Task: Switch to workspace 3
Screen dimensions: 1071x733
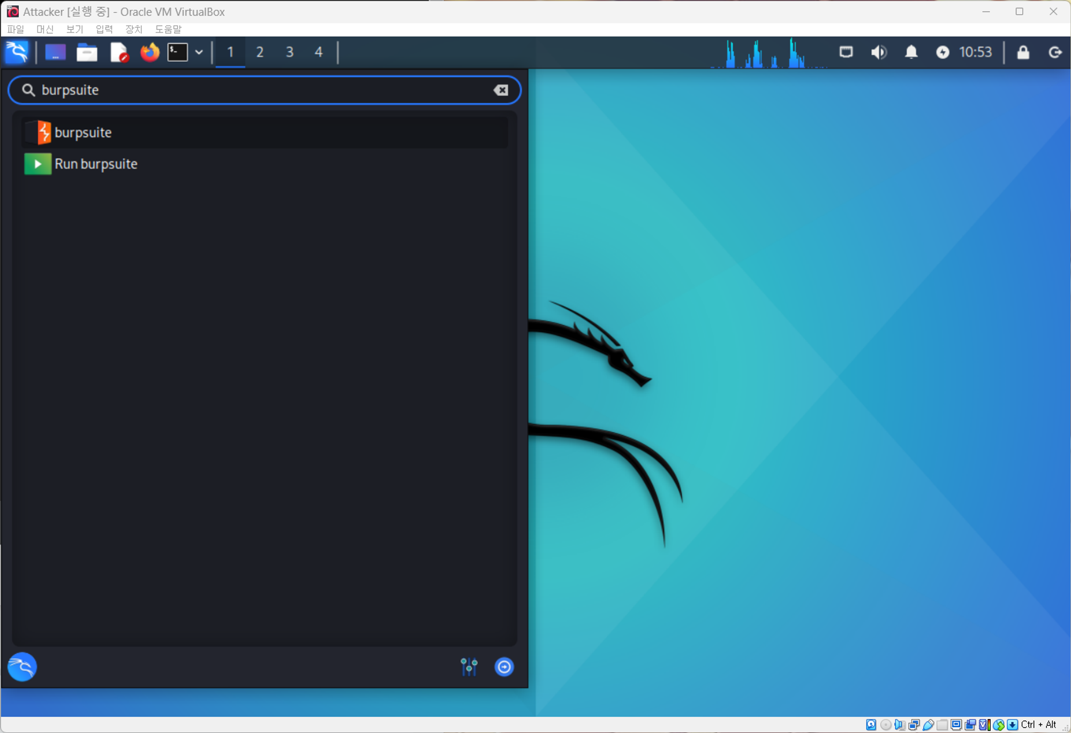Action: click(289, 52)
